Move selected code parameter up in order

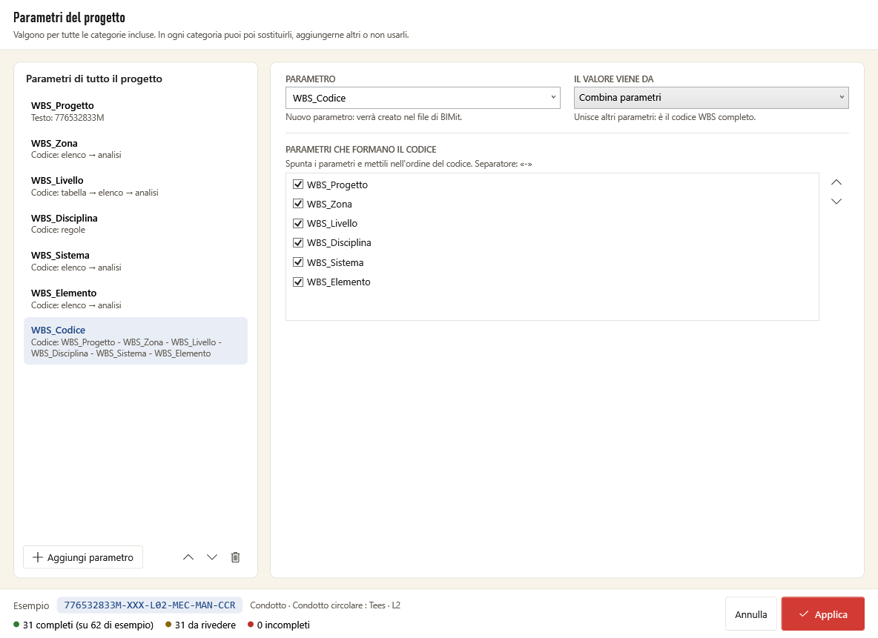click(x=836, y=182)
